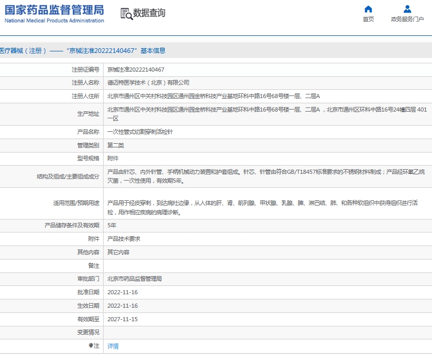Click the 国家药品监督管理局 logo
Screen dimensions: 432x356
click(54, 13)
